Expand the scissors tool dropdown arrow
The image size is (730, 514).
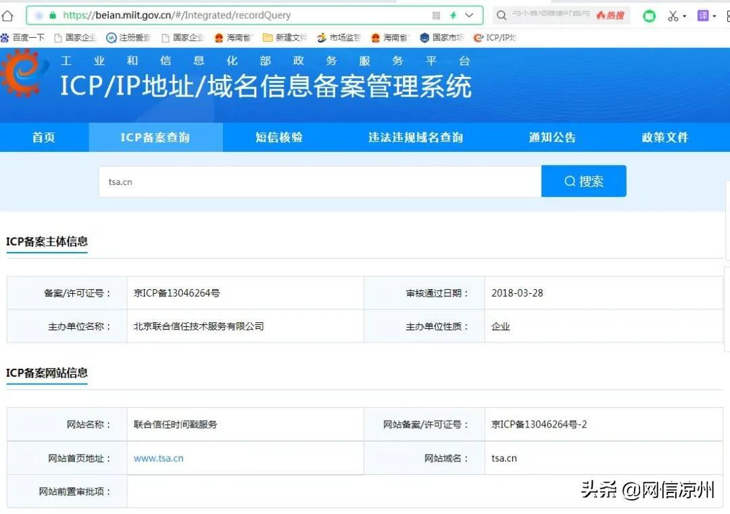pyautogui.click(x=684, y=16)
